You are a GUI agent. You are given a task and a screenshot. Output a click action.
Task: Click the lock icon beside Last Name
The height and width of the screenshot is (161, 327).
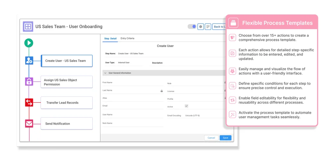161,91
